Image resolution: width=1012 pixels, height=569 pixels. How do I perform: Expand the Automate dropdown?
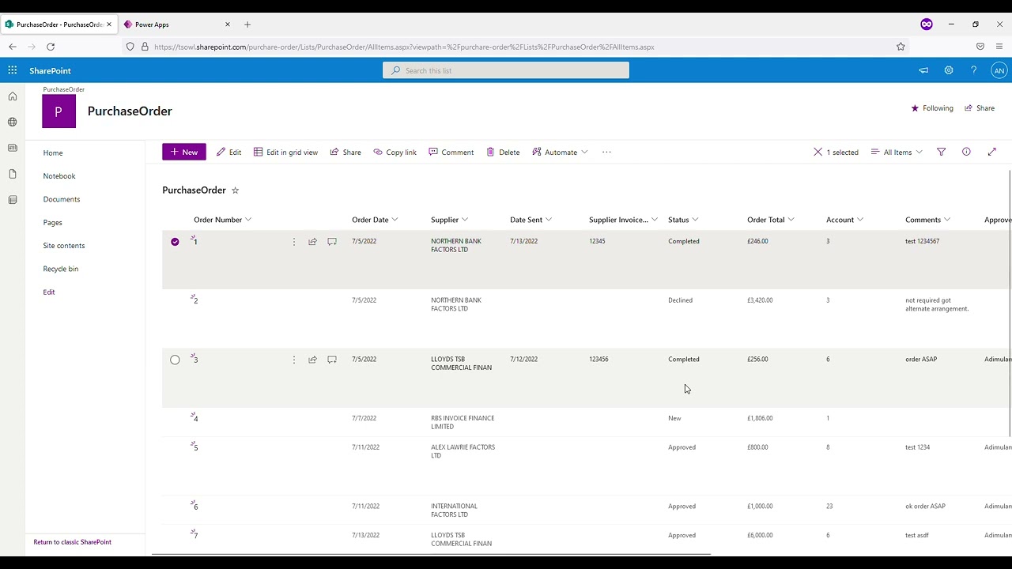click(x=561, y=152)
